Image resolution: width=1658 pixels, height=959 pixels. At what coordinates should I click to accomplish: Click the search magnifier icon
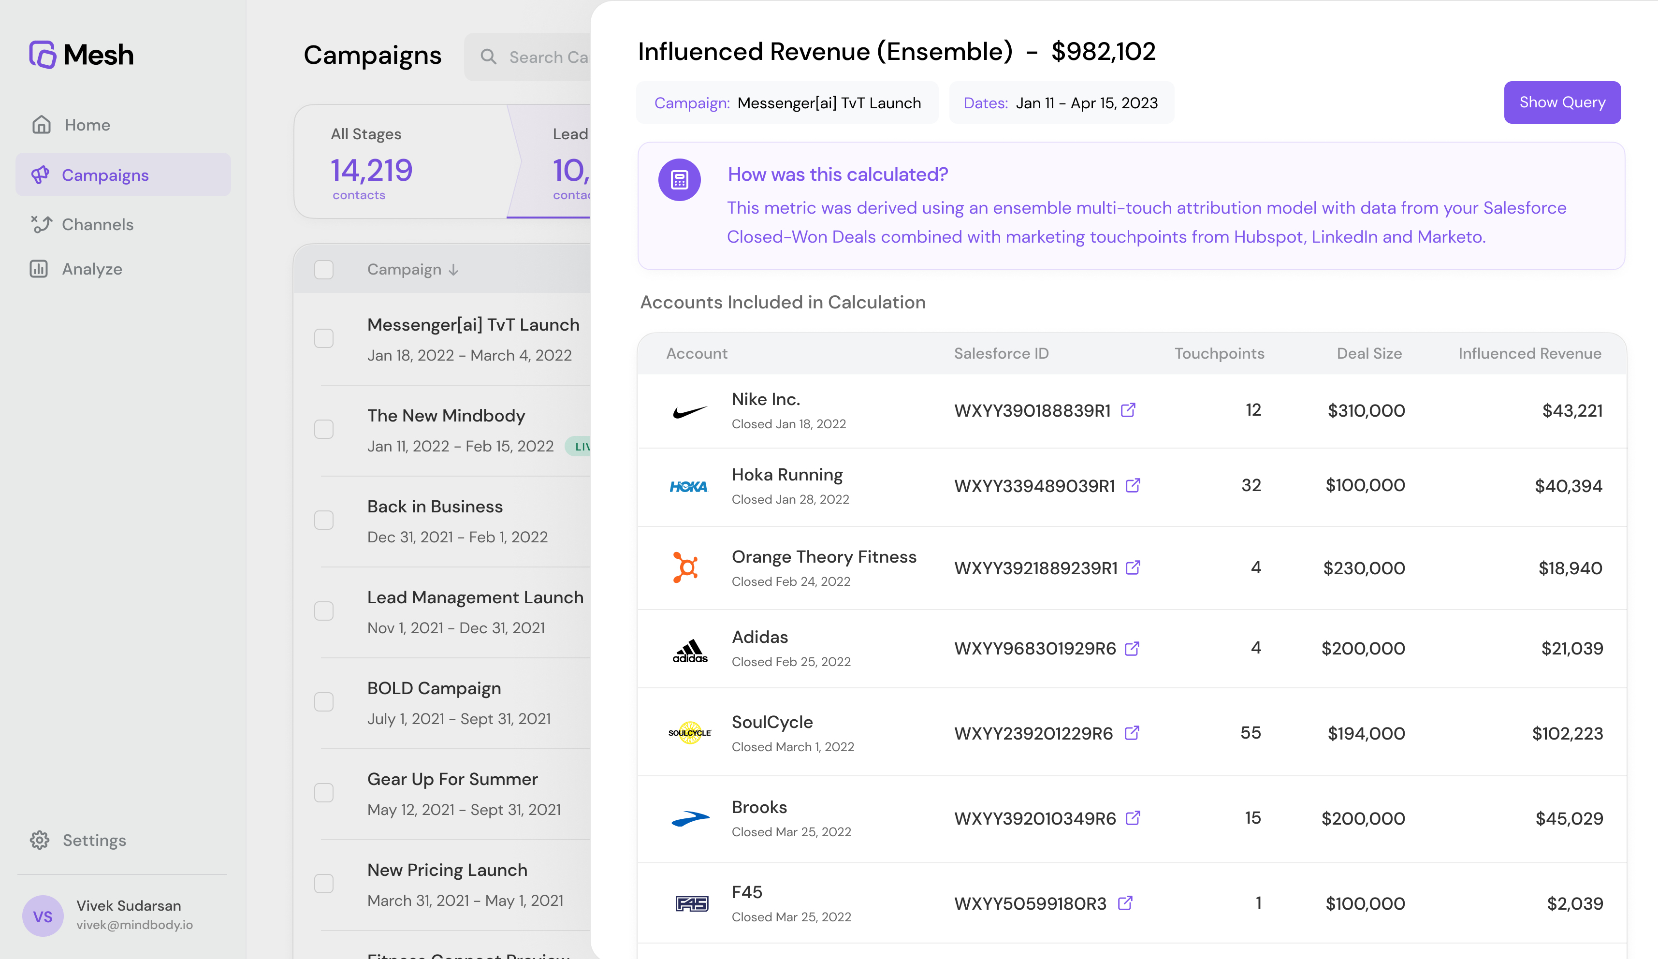488,57
